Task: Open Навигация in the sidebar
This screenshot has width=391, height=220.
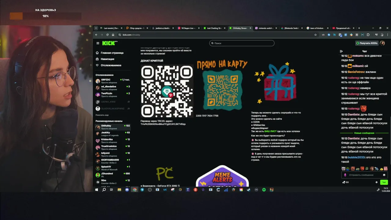Action: pyautogui.click(x=105, y=59)
